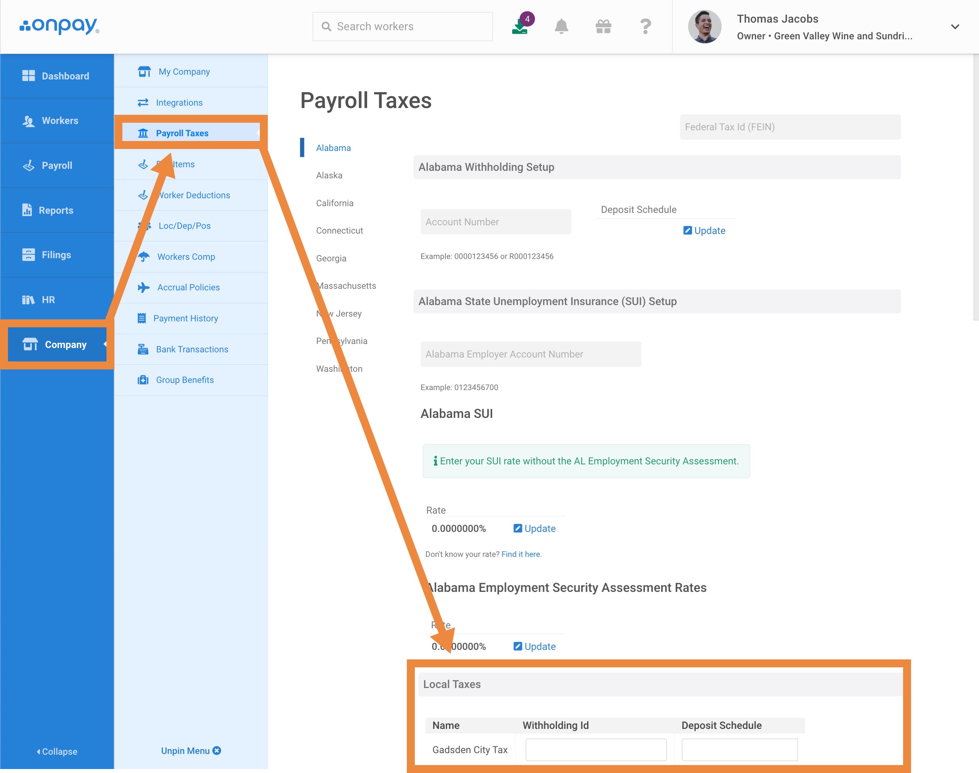Click the HR books icon
This screenshot has width=979, height=773.
pos(29,300)
